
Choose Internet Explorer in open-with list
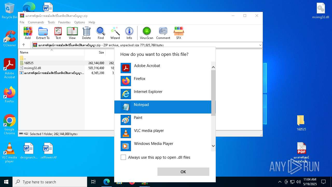163,94
